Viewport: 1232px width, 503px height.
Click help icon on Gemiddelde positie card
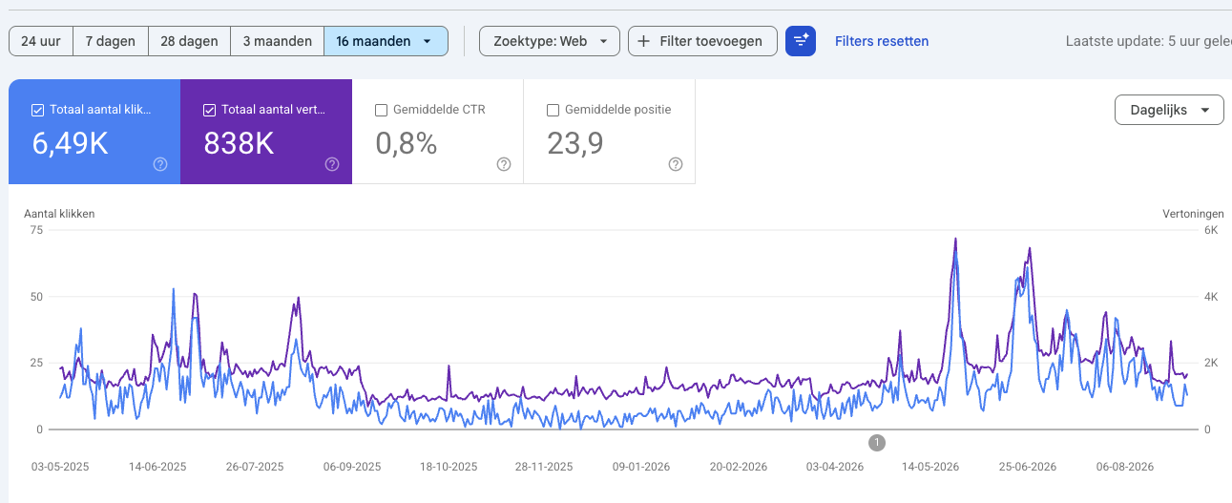(676, 164)
